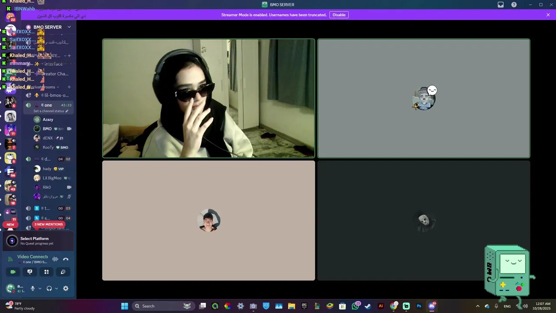Turn the camera off
This screenshot has height=313, width=556.
pos(13,272)
